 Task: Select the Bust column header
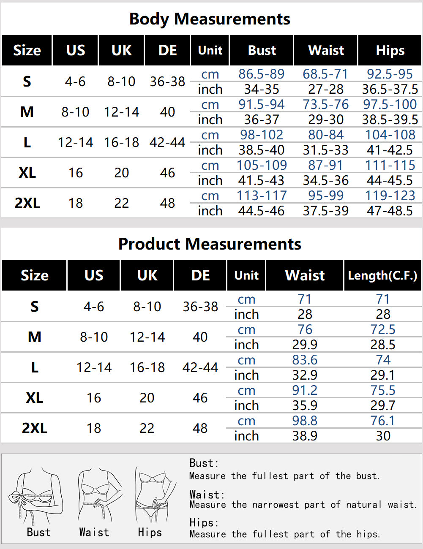[x=262, y=50]
